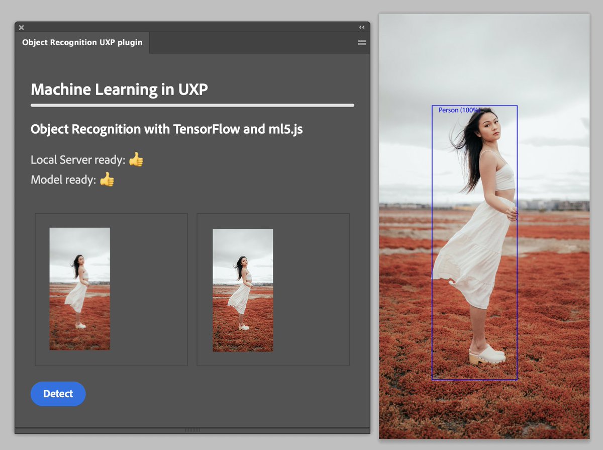The image size is (603, 450).
Task: Select the left source image thumbnail
Action: (79, 288)
